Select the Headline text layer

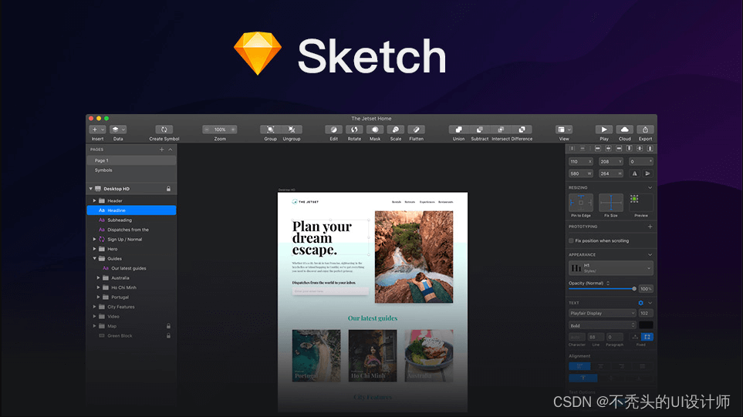tap(131, 210)
